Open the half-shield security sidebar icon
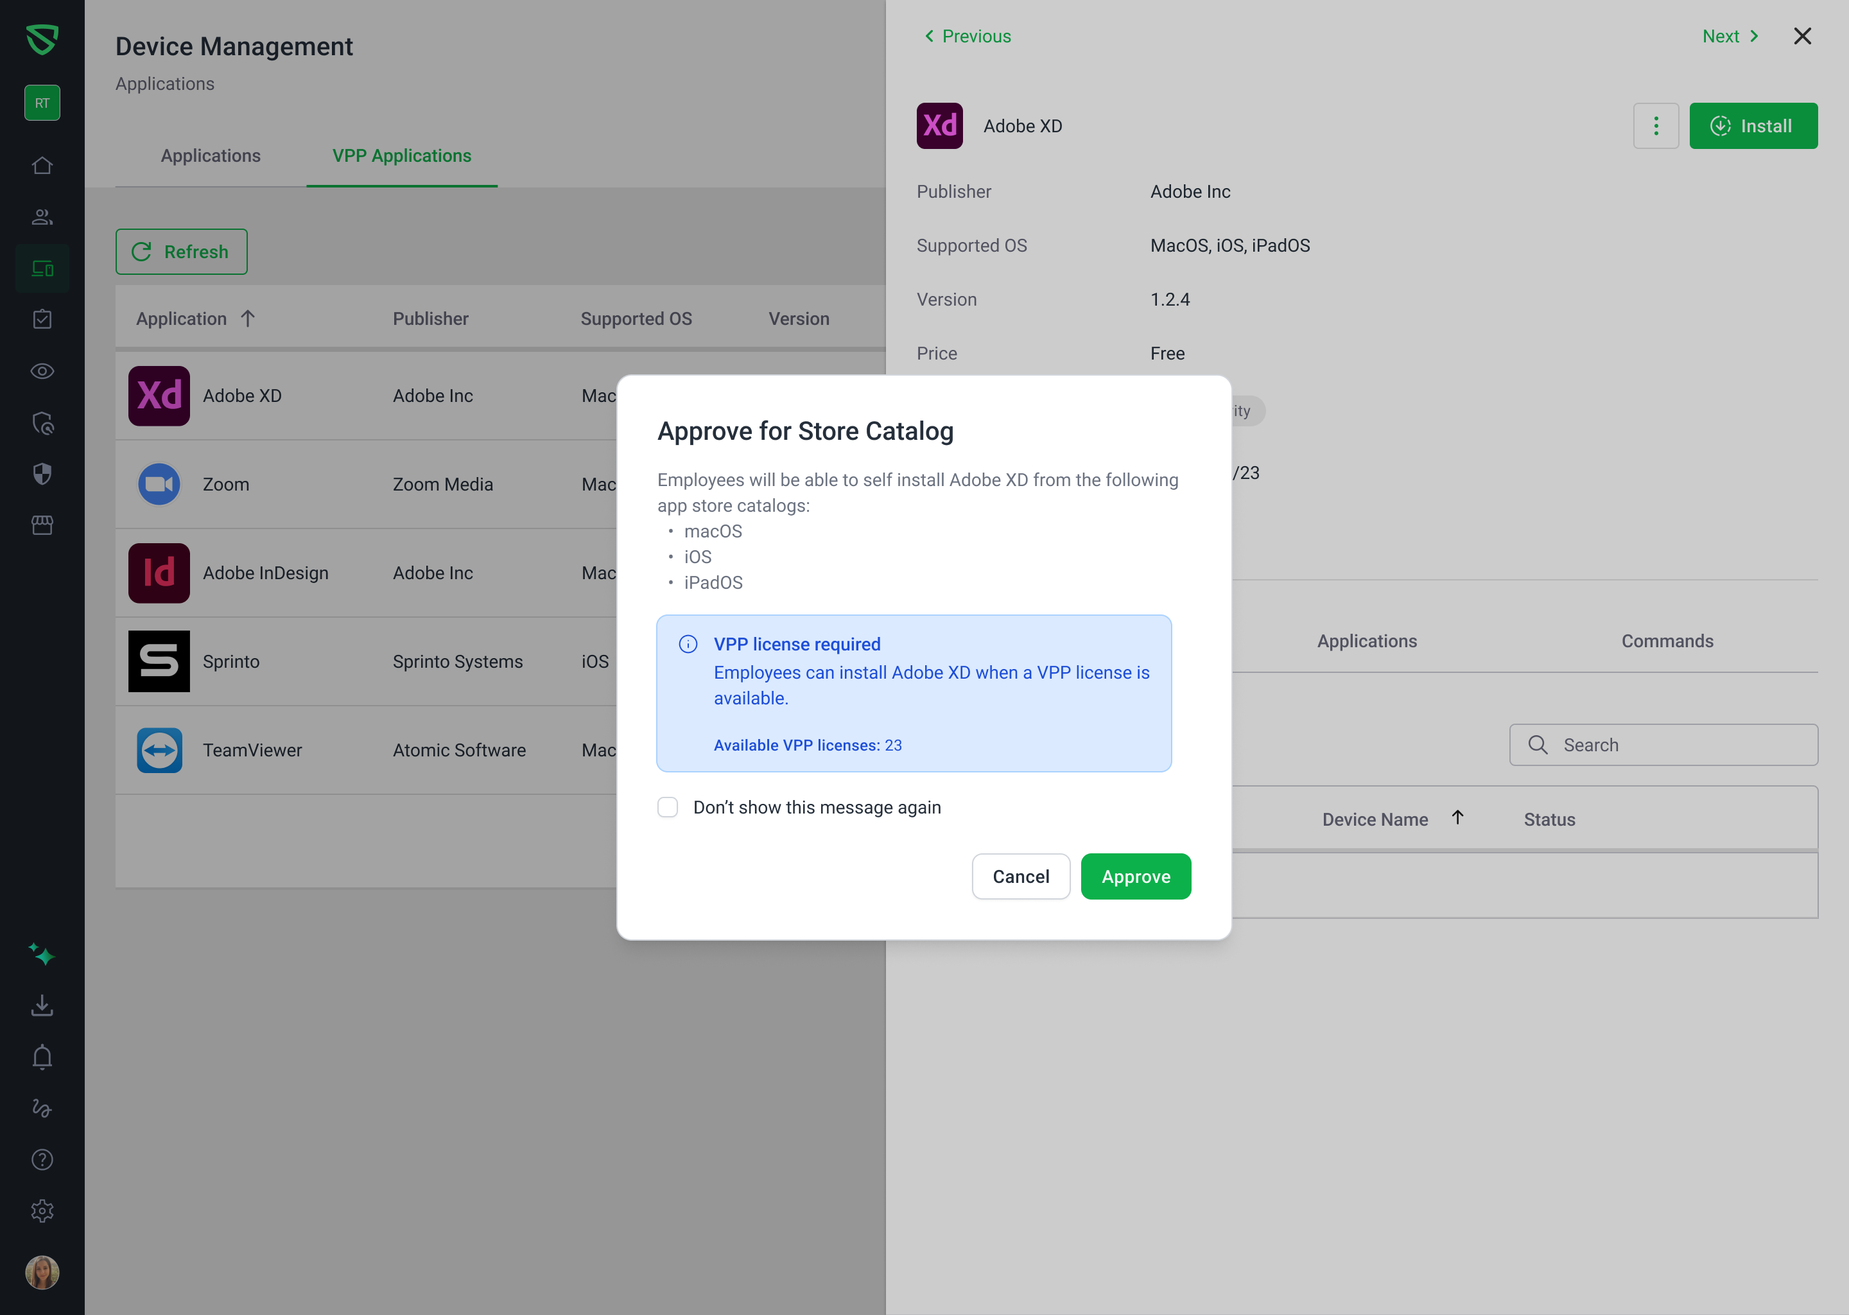This screenshot has width=1849, height=1315. pyautogui.click(x=42, y=474)
